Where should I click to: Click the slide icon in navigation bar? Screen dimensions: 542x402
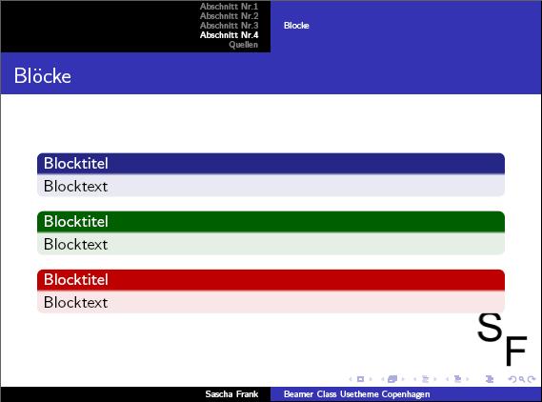pos(360,379)
